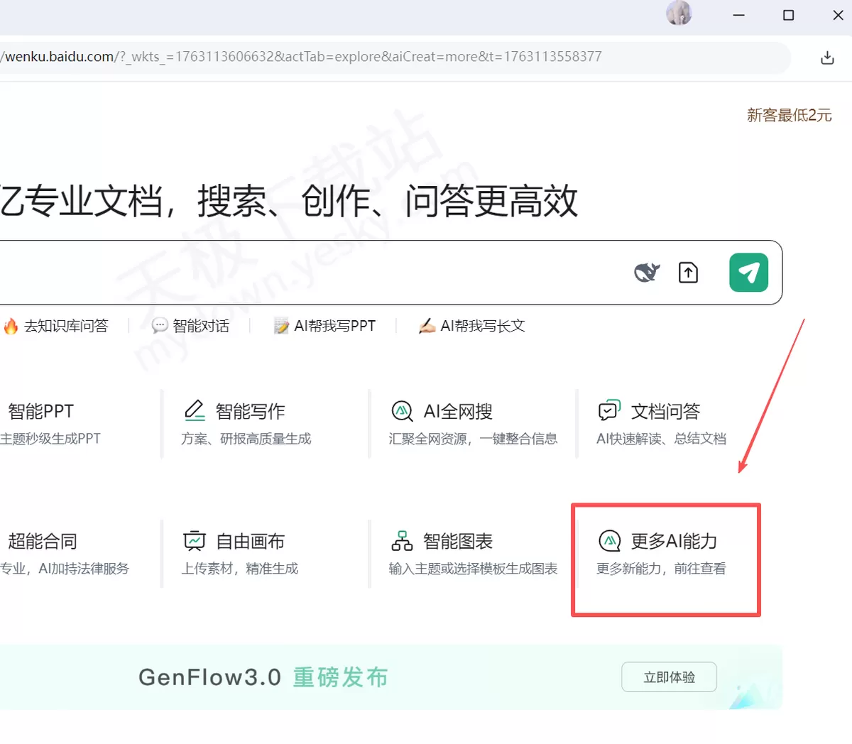
Task: Open the 自由画布 feature title
Action: [250, 541]
